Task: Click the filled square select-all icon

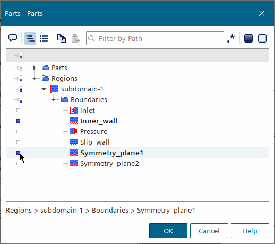Action: pyautogui.click(x=248, y=38)
